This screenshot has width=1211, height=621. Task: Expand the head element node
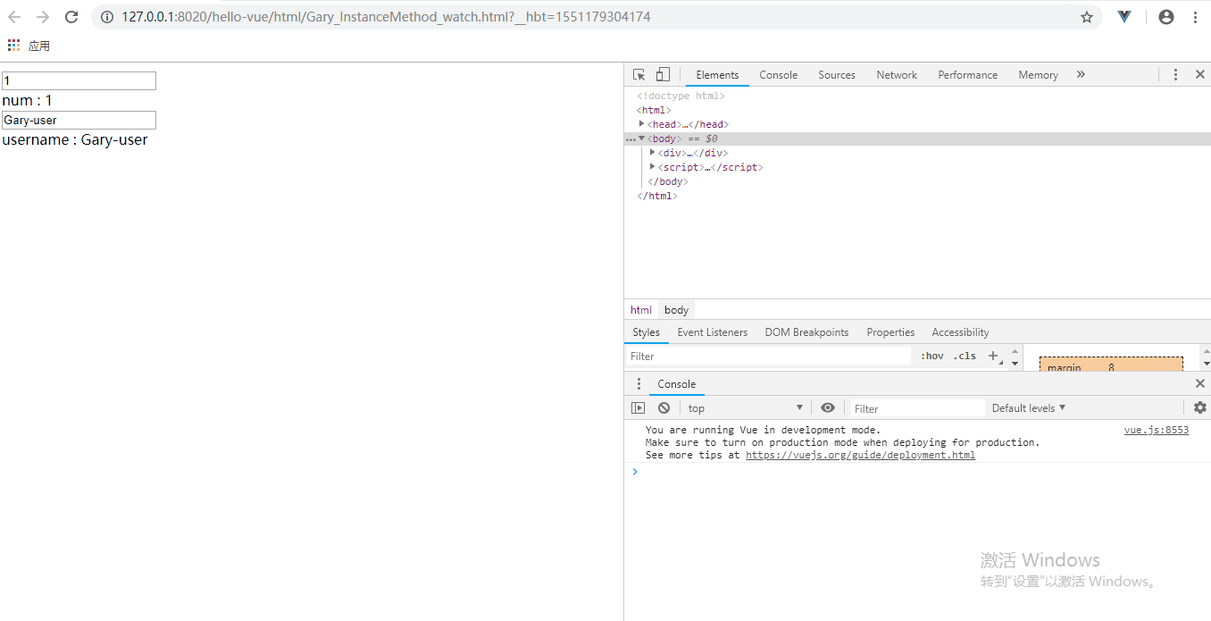642,124
